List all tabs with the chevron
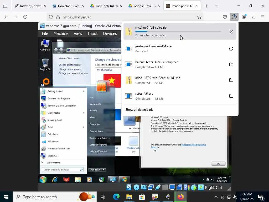 (x=217, y=6)
